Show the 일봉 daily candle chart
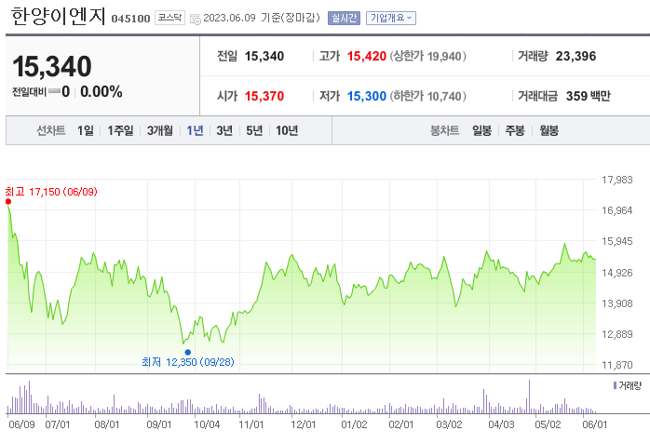 481,131
